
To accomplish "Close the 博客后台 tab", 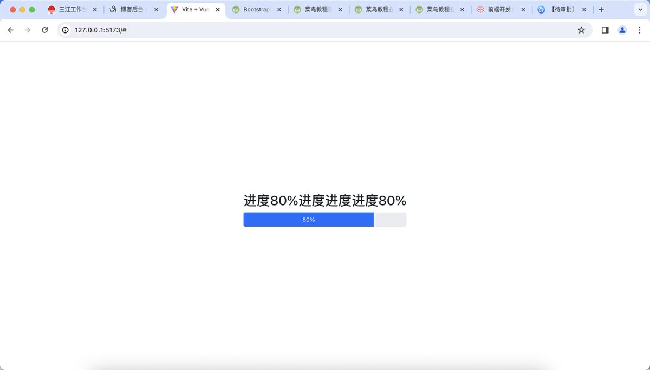I will pyautogui.click(x=157, y=10).
